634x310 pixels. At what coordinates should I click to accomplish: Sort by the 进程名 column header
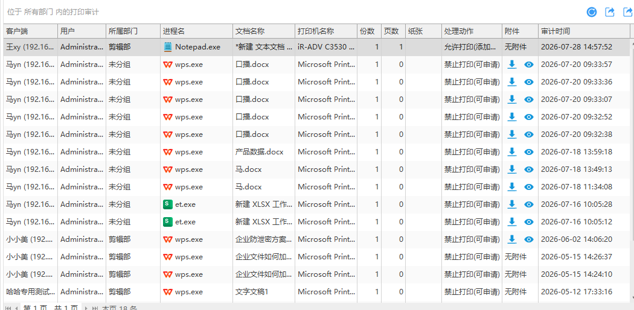pyautogui.click(x=196, y=31)
